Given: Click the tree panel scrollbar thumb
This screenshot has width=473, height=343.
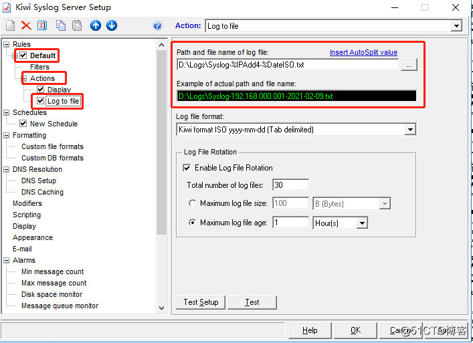Looking at the screenshot, I should (x=161, y=142).
